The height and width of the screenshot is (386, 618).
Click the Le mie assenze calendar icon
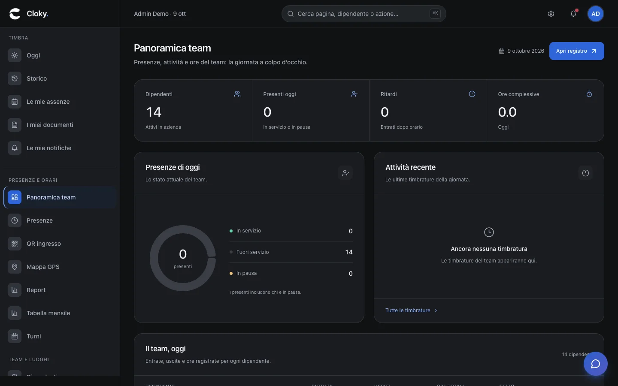(x=15, y=102)
